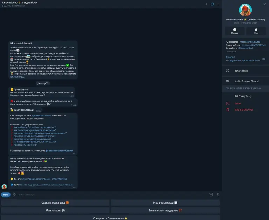The height and width of the screenshot is (220, 269).
Task: Open Как изменить время подведения итогов?
Action: pos(34,136)
